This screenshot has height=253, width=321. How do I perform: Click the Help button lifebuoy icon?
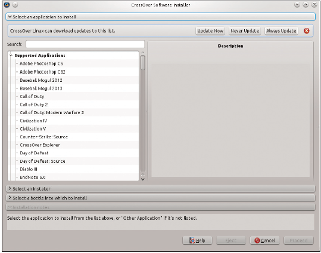(192, 241)
